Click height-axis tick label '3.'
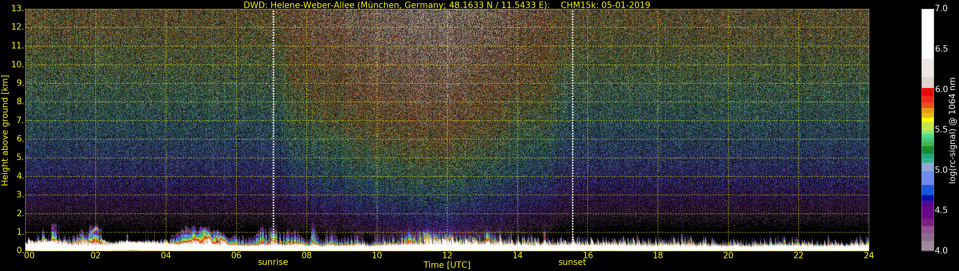 click(20, 194)
